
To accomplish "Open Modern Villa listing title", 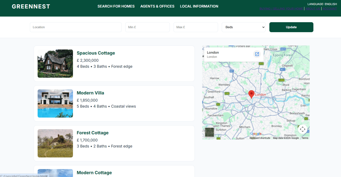I will [91, 93].
